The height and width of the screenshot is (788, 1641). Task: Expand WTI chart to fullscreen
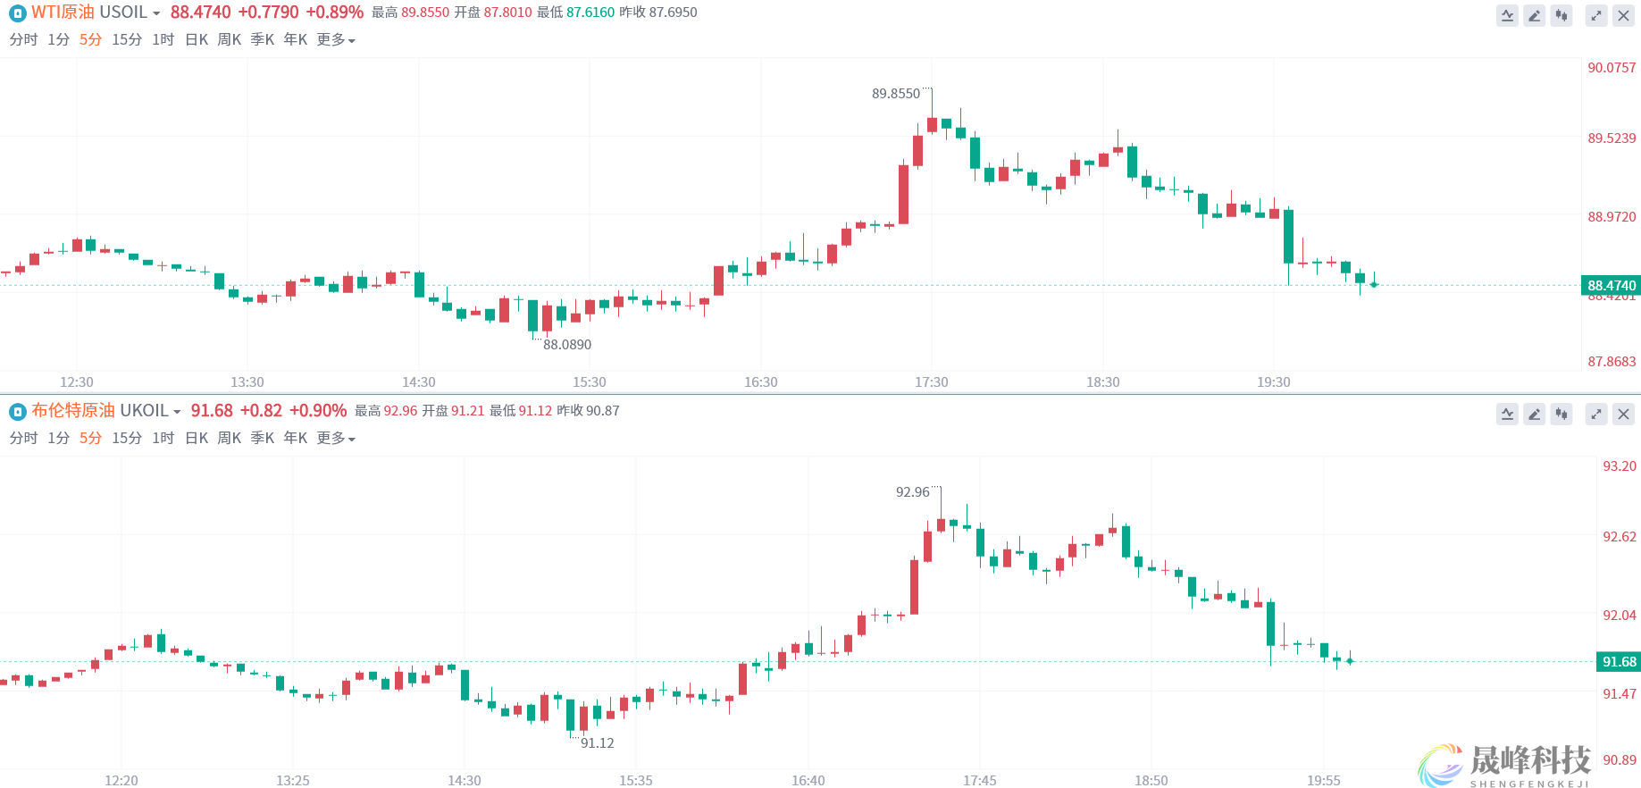[1596, 15]
